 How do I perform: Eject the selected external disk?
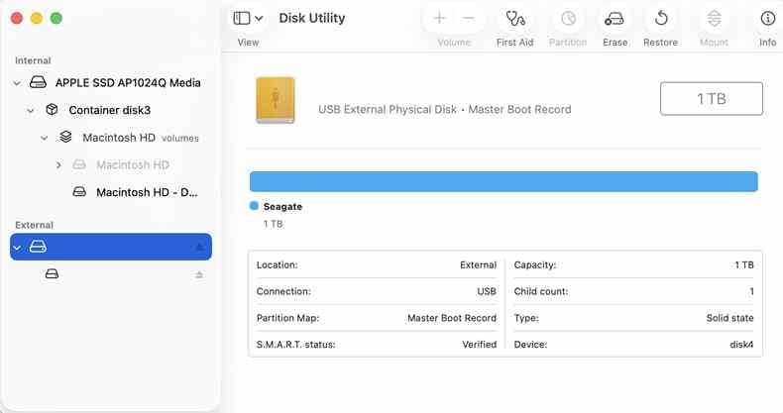pyautogui.click(x=199, y=247)
